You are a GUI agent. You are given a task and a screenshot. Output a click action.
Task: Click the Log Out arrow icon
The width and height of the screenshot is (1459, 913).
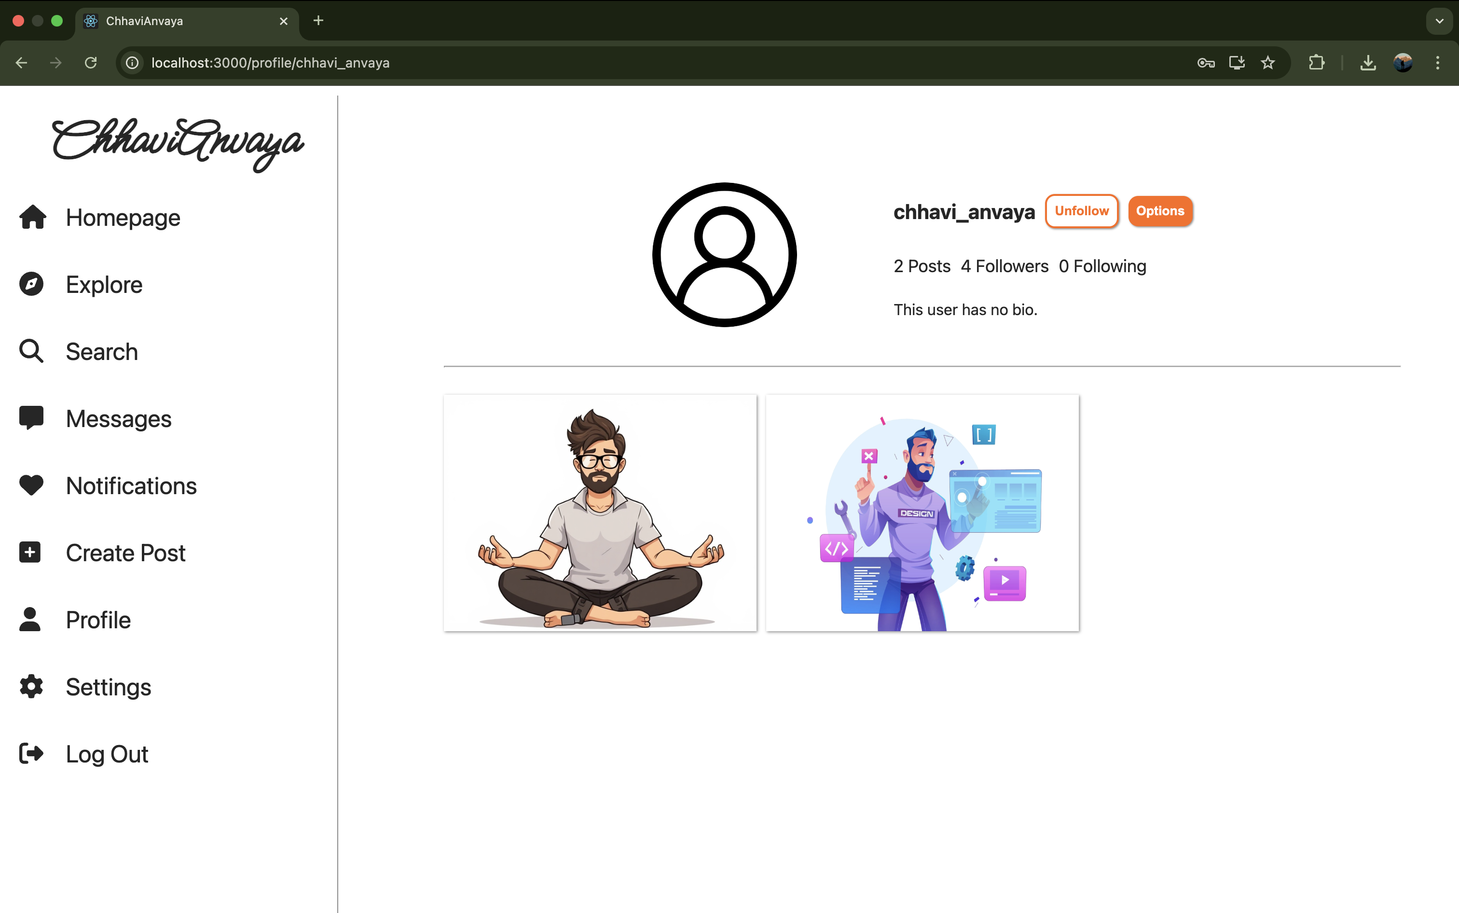pyautogui.click(x=31, y=754)
